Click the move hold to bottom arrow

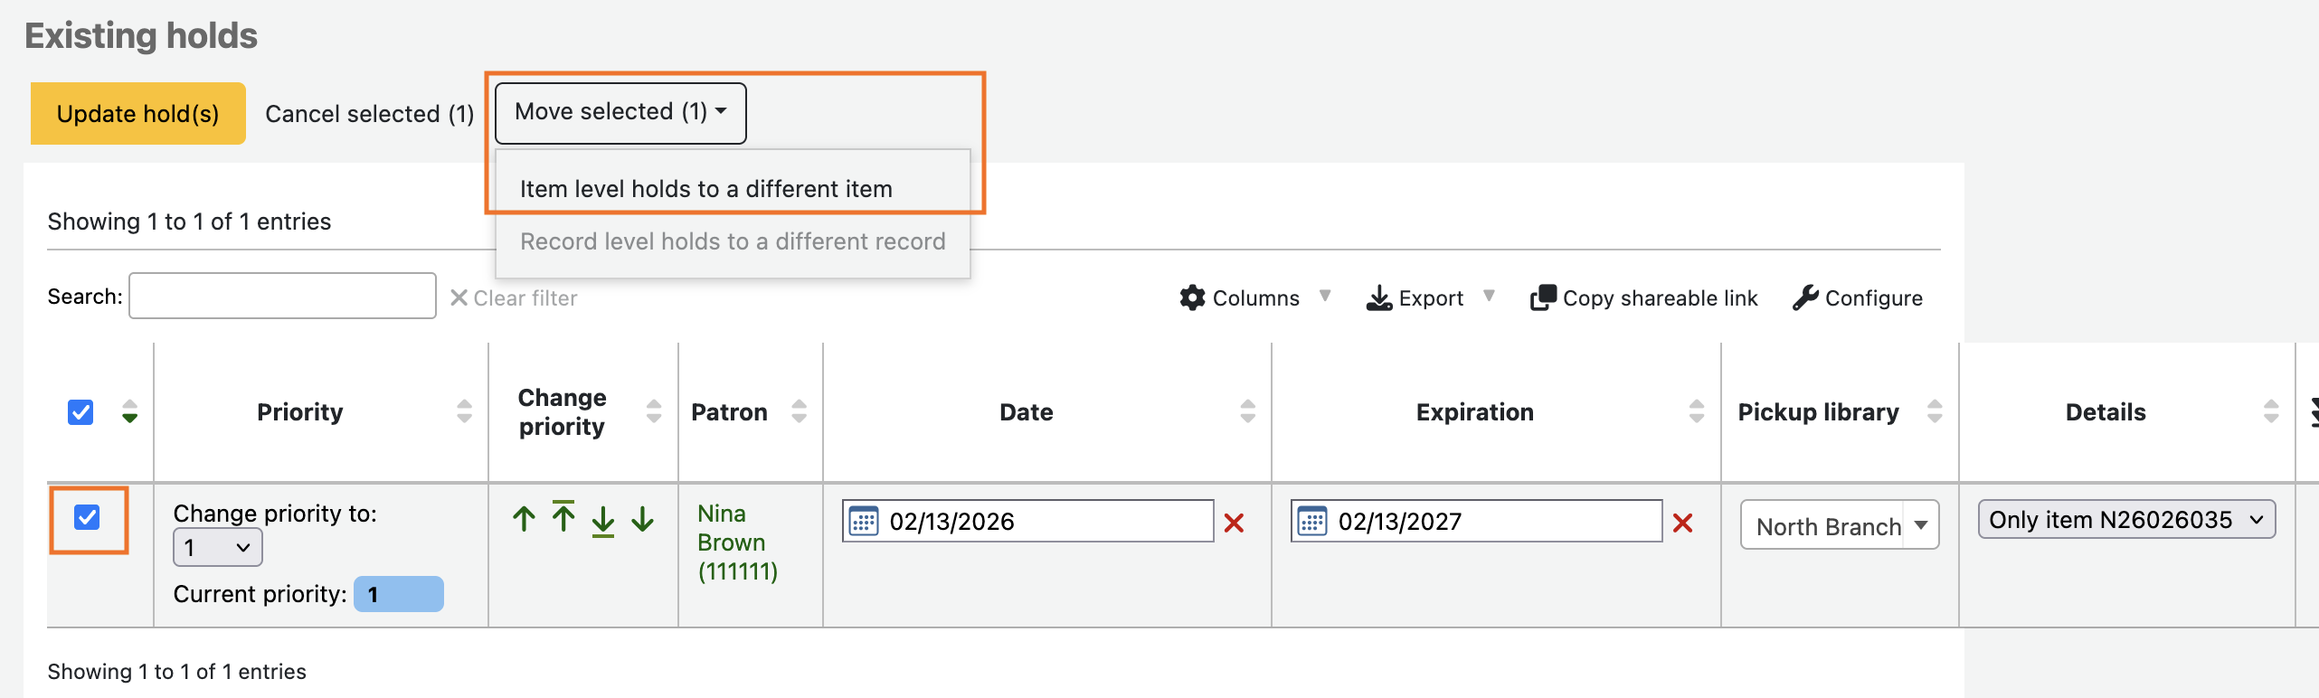pos(603,521)
